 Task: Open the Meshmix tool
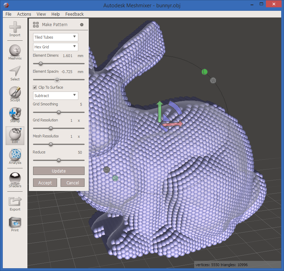pyautogui.click(x=15, y=52)
